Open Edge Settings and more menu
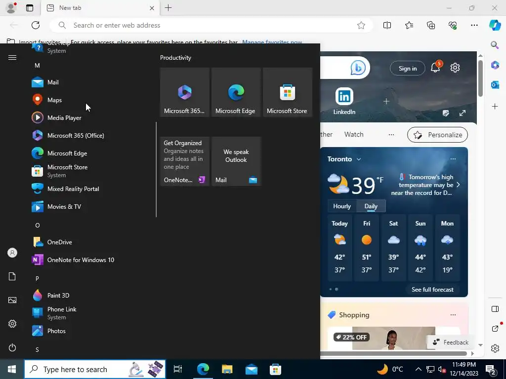This screenshot has height=379, width=506. 474,25
